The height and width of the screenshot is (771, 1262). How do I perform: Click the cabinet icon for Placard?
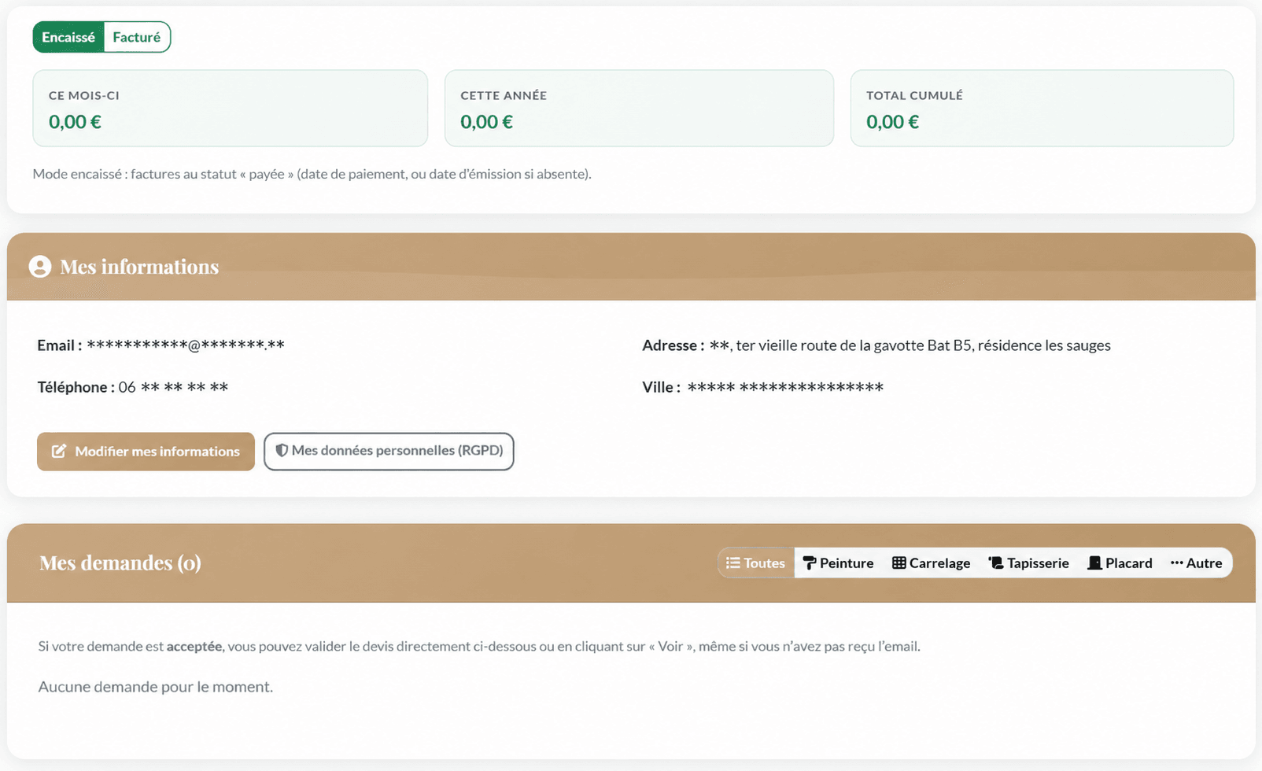[x=1094, y=563]
